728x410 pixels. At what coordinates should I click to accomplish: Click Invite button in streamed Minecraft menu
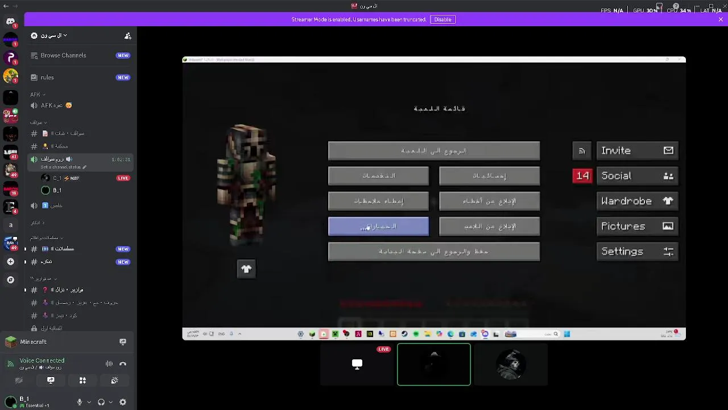click(x=637, y=151)
